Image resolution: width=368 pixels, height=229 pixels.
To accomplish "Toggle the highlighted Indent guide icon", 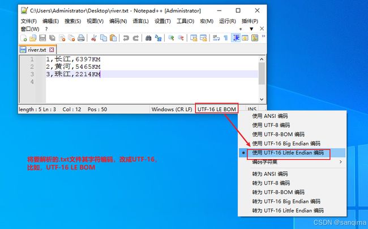I will coord(236,38).
